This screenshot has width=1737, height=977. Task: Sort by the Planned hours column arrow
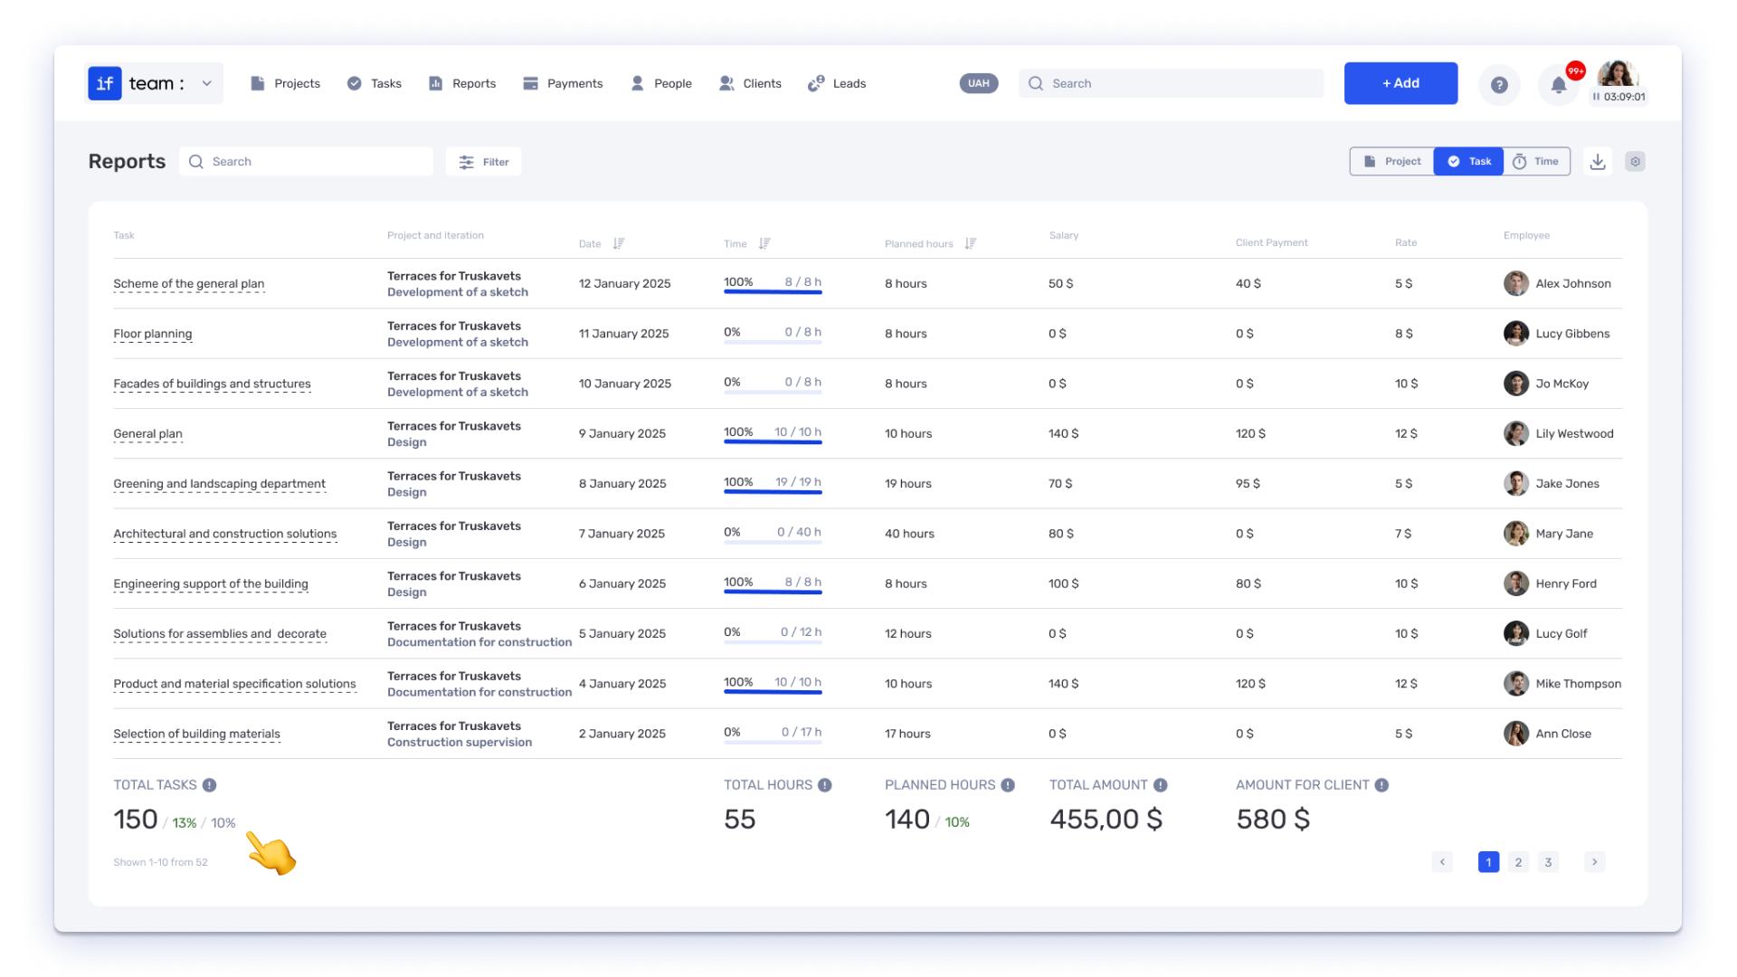[970, 243]
